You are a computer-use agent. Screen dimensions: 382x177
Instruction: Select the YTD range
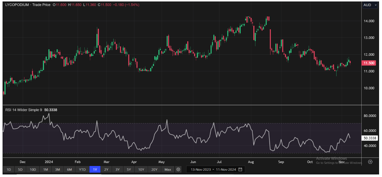click(x=82, y=170)
